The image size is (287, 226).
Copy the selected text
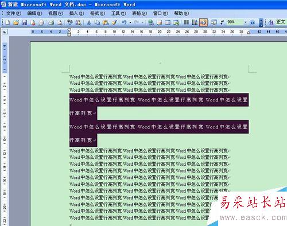[97, 22]
